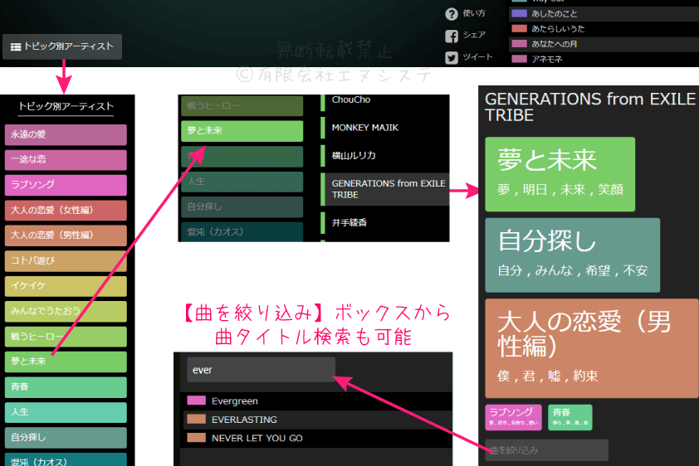
Task: Choose the 夢と未来 topic in the left list
Action: click(x=66, y=362)
